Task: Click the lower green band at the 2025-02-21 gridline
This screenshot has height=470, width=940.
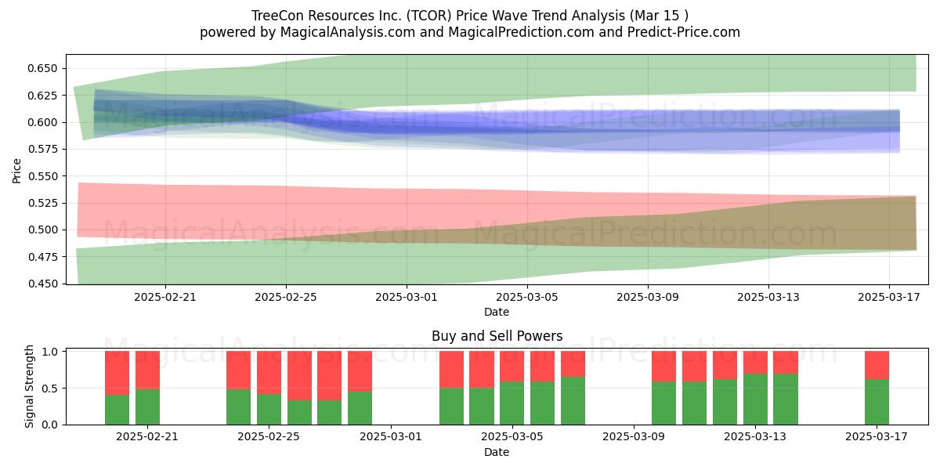Action: (165, 262)
